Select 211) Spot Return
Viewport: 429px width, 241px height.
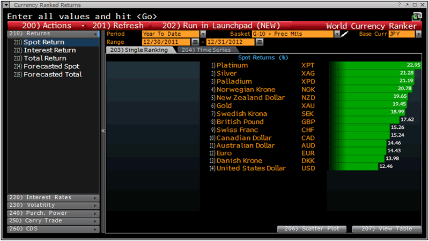[x=53, y=42]
